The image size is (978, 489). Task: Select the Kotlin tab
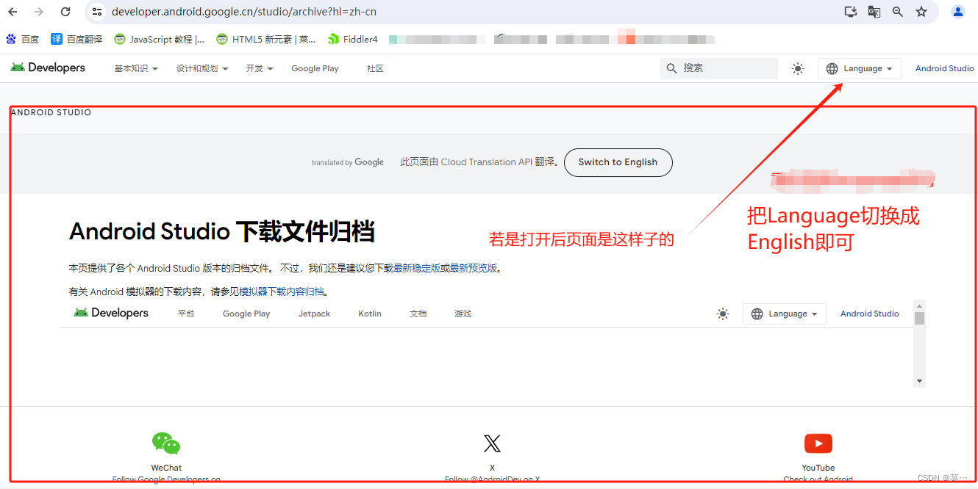370,314
